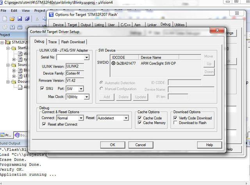Open the View menu
250x185 pixels.
(26, 10)
